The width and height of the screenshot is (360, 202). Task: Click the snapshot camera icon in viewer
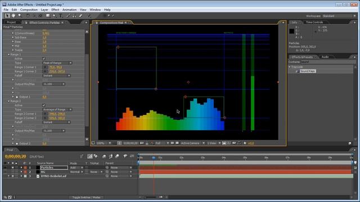click(142, 143)
